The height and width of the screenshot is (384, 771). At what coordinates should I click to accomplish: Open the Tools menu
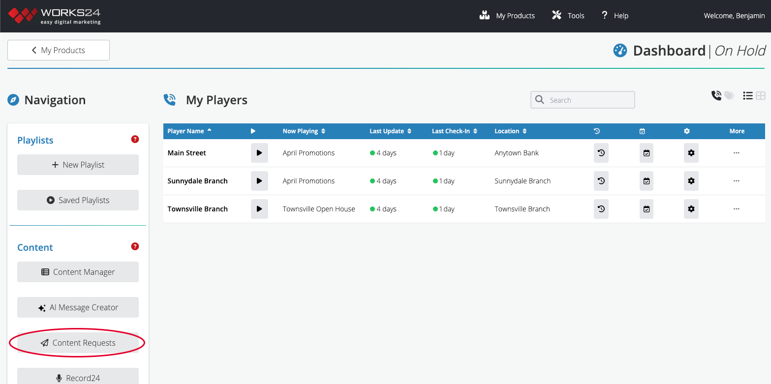pos(568,16)
